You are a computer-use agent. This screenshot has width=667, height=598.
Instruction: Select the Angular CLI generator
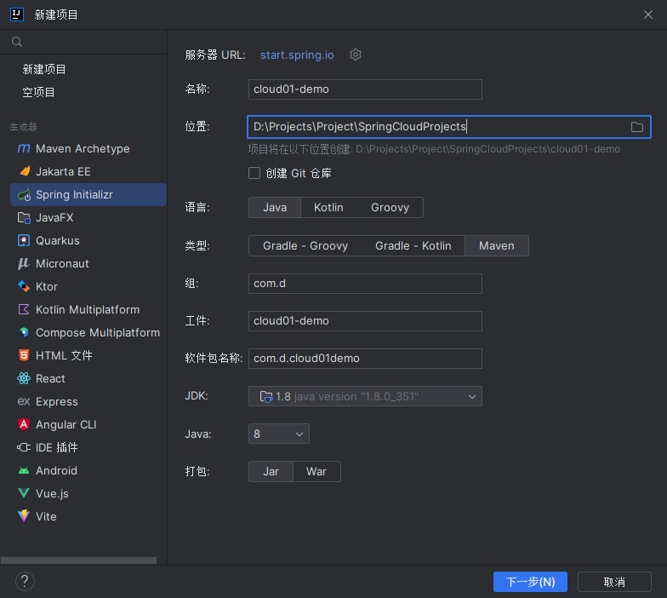88,424
